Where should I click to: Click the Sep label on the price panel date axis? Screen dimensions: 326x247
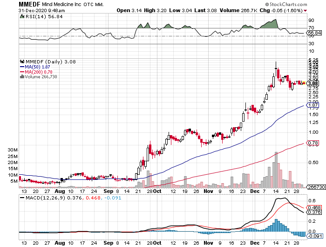coord(109,191)
